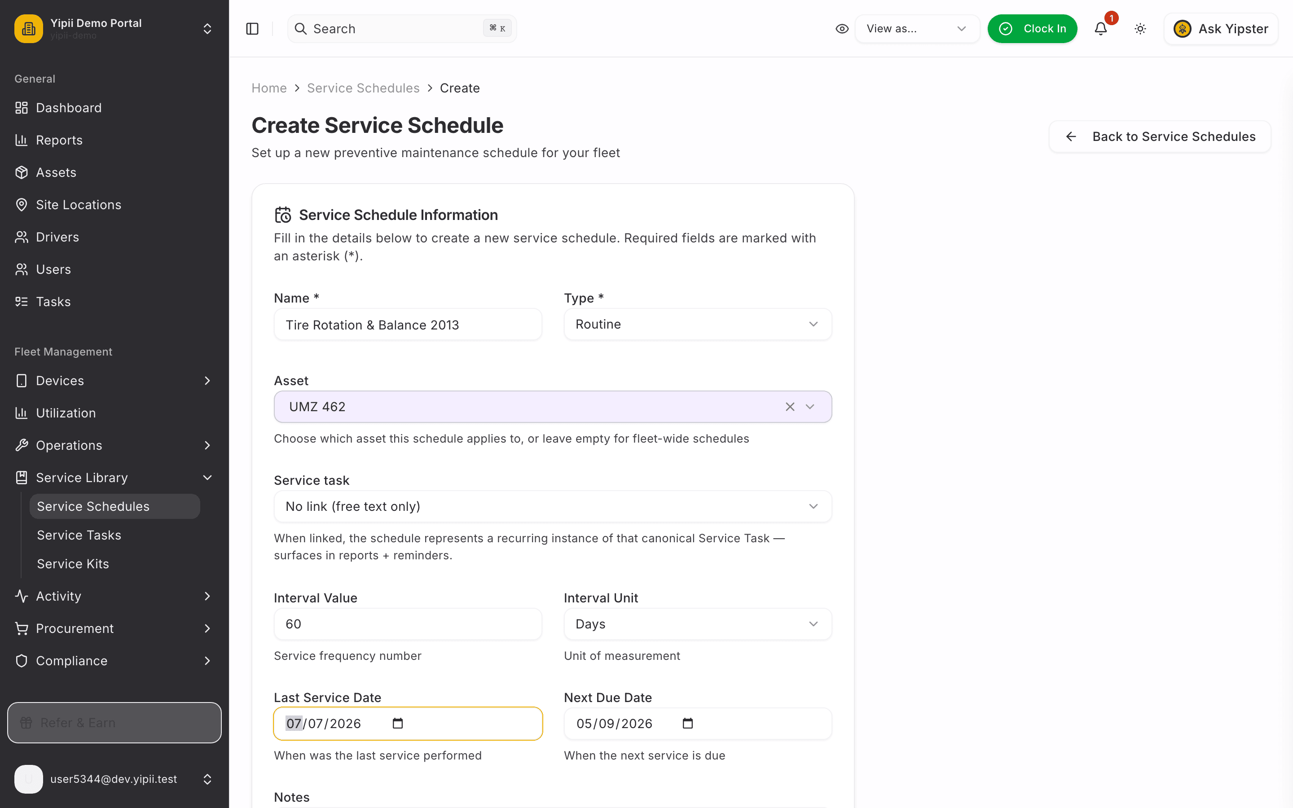Open calendar picker for Last Service Date
This screenshot has width=1293, height=808.
pos(397,724)
